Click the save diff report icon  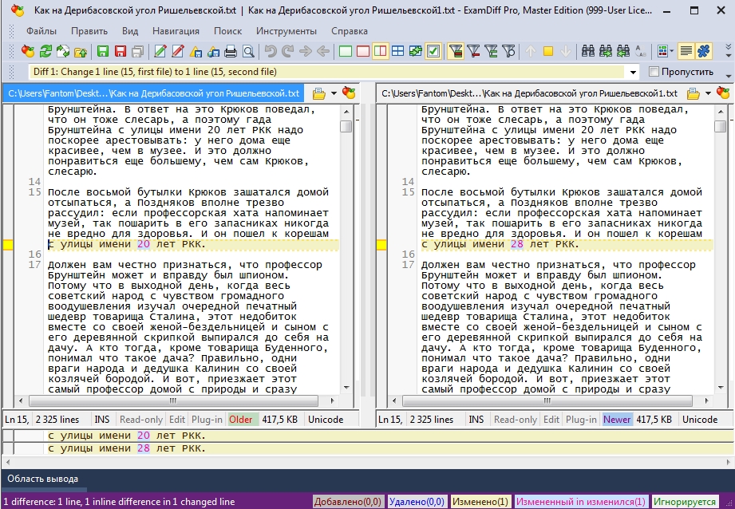pyautogui.click(x=196, y=52)
